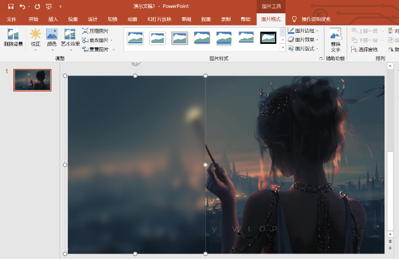Switch to the 审阅 tab
This screenshot has width=399, height=259.
[x=186, y=19]
